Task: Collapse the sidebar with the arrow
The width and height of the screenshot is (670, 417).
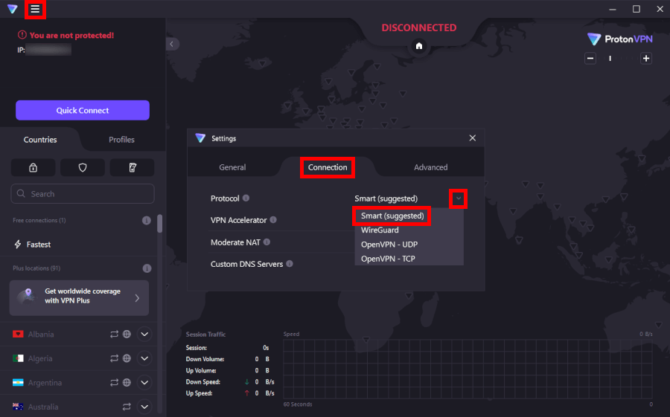Action: 172,44
